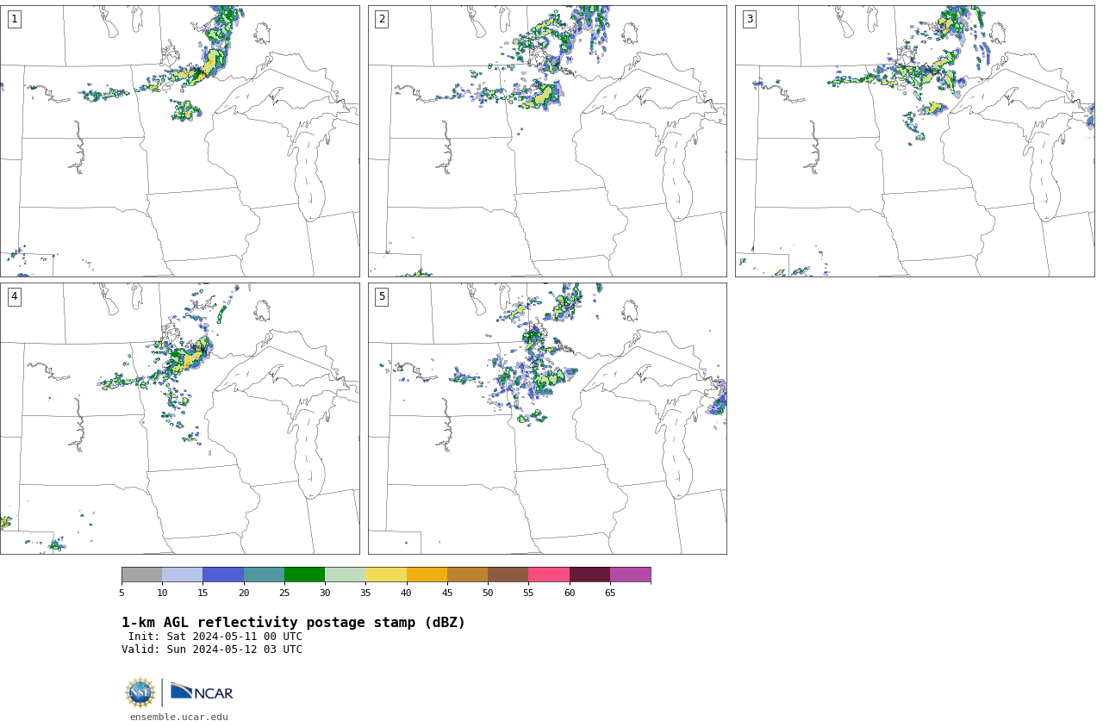Click the ensemble member 1 reflectivity map

coord(179,141)
